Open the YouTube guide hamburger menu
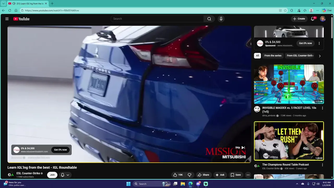334x188 pixels. click(7, 19)
